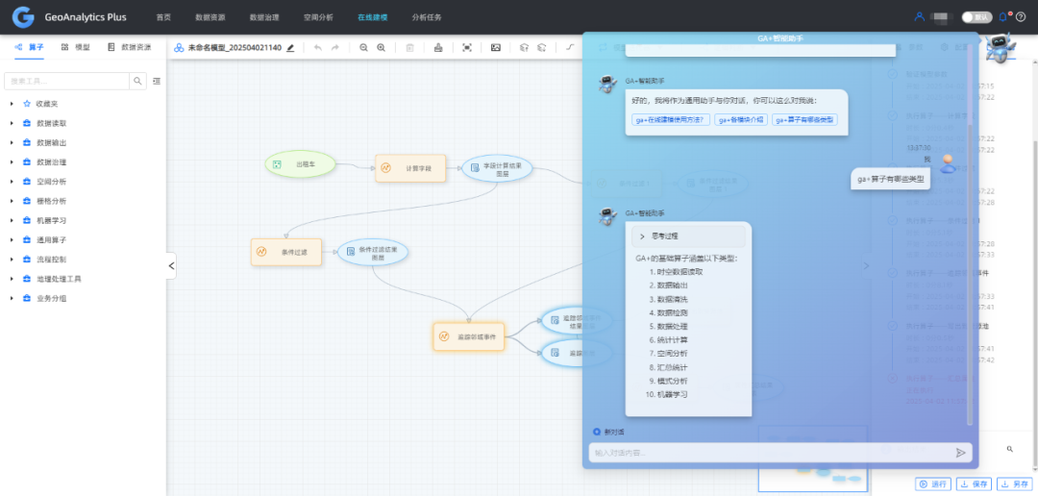This screenshot has width=1038, height=496.
Task: Open the 空间分析 menu in top navigation
Action: click(318, 17)
